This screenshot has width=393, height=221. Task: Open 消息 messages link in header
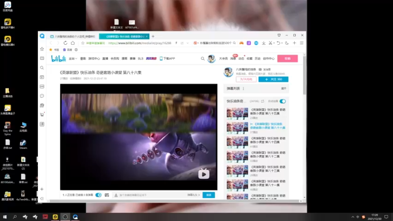click(233, 58)
